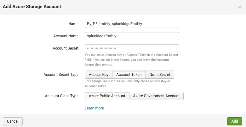Click the masked Account Secret field
The height and width of the screenshot is (127, 246).
132,48
